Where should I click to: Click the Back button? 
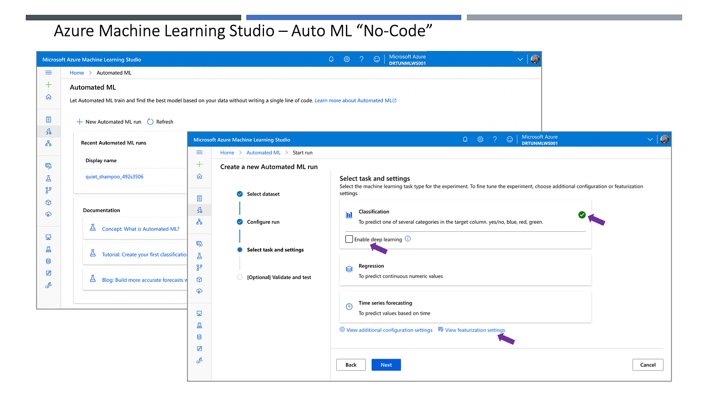click(351, 365)
